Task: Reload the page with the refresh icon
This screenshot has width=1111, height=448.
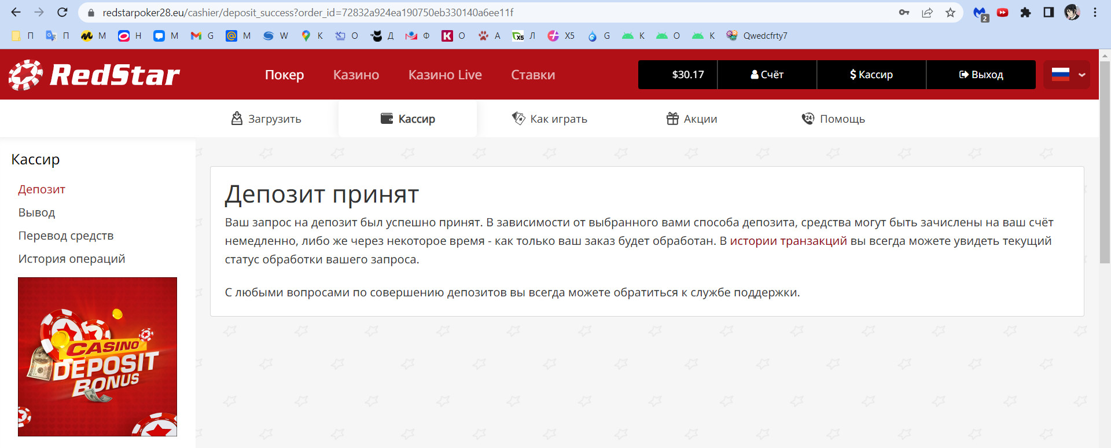Action: point(62,12)
